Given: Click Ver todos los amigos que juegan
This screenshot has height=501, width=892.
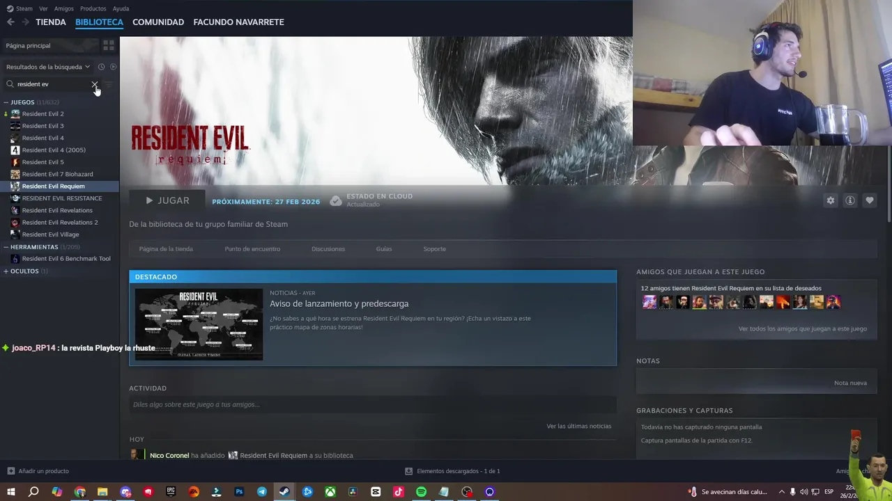Looking at the screenshot, I should click(803, 328).
